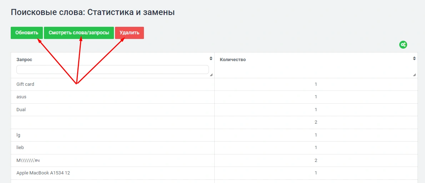Select the 'asus' query cell

21,97
